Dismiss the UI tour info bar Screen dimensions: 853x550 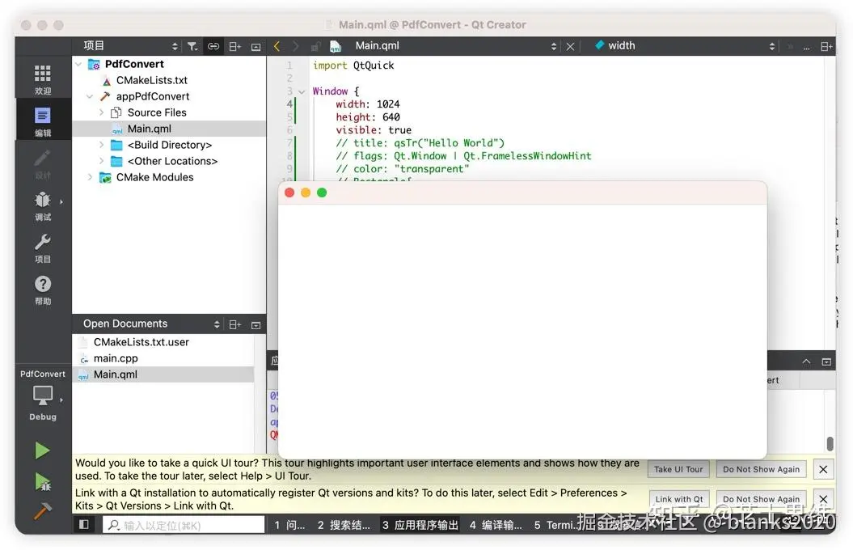823,469
